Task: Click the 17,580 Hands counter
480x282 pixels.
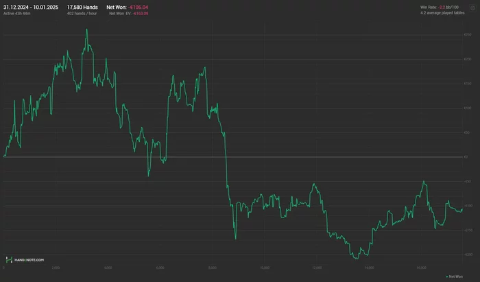Action: [82, 8]
